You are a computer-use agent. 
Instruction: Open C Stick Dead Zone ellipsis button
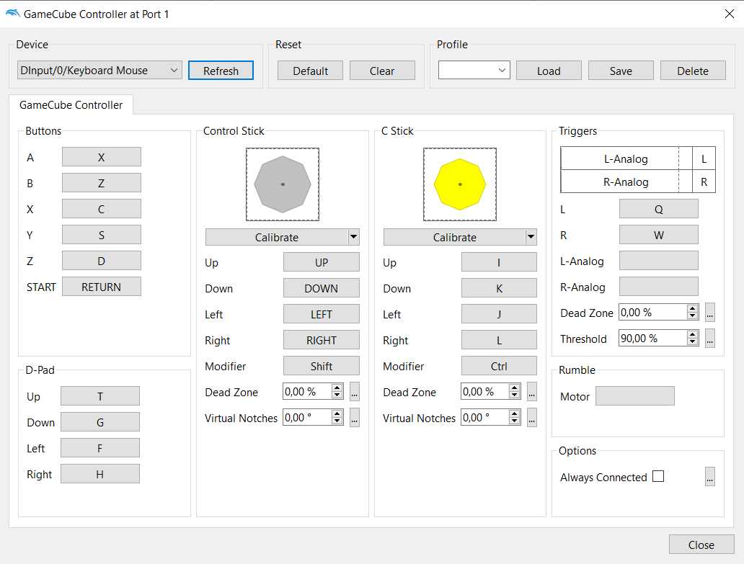click(x=532, y=391)
